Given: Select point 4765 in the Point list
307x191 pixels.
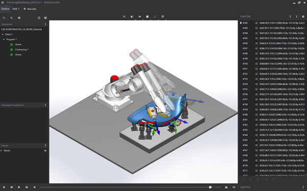Looking at the screenshot, I should click(x=273, y=140).
